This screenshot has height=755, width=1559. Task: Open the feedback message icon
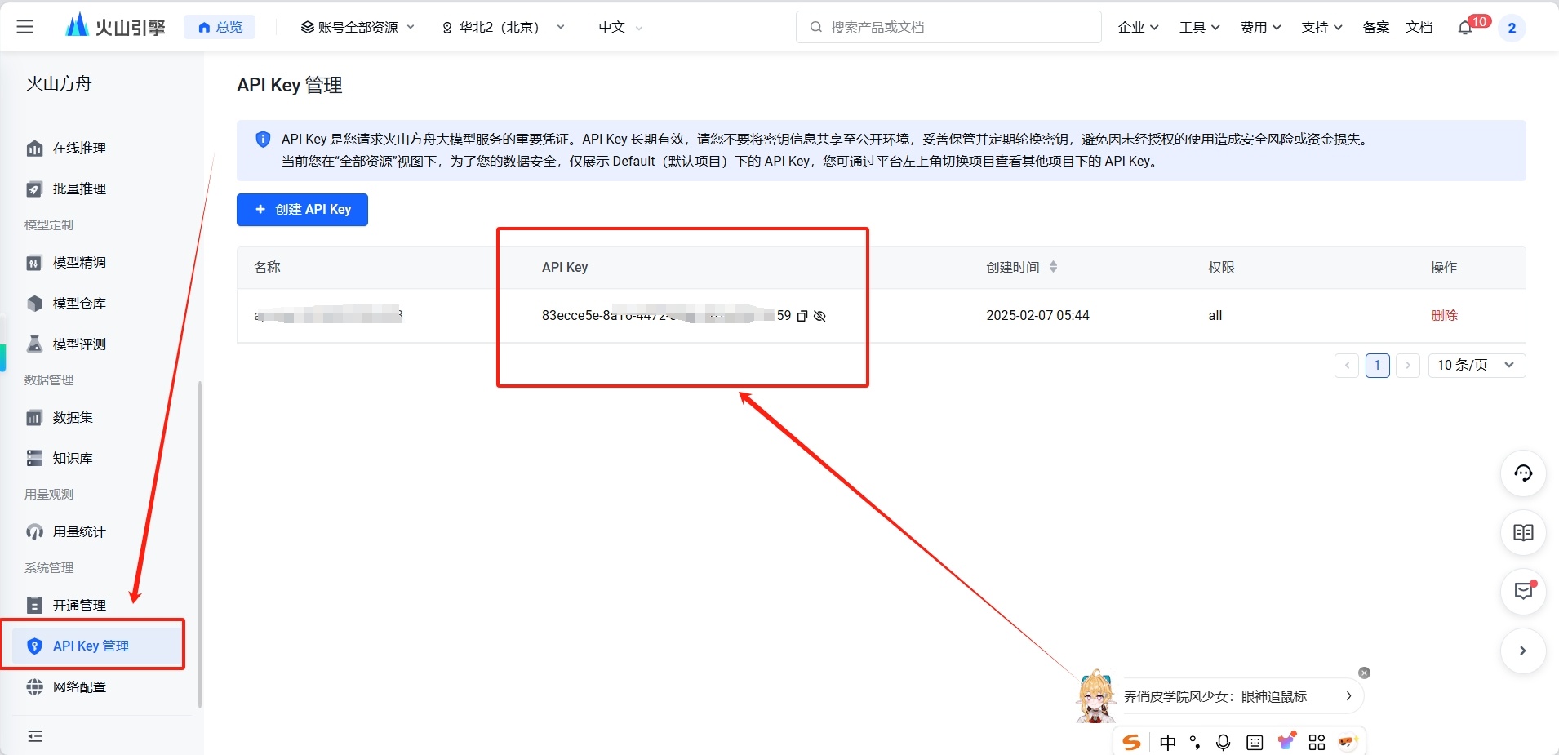click(1523, 592)
